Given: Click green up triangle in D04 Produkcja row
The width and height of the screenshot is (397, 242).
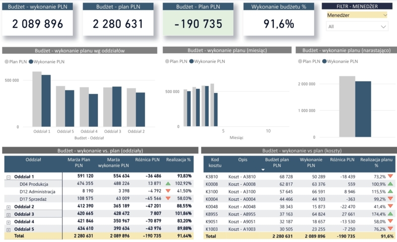Looking at the screenshot, I should click(x=169, y=184).
